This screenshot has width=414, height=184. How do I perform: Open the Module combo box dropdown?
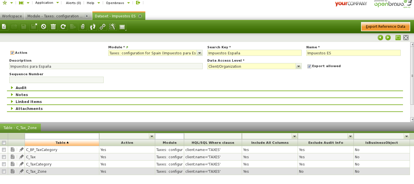(x=199, y=53)
